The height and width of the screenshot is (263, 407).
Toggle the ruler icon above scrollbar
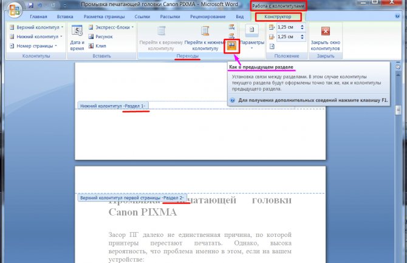[x=398, y=67]
